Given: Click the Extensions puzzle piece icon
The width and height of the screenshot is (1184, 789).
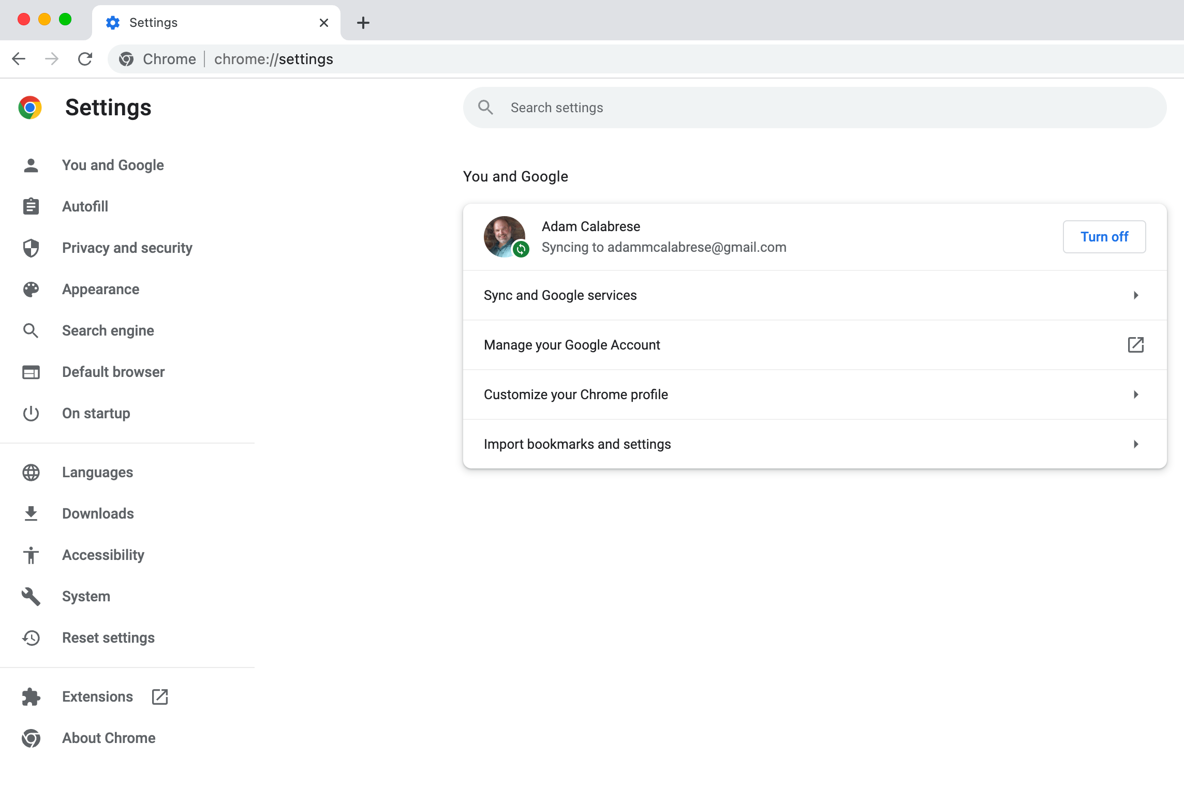Looking at the screenshot, I should click(31, 696).
